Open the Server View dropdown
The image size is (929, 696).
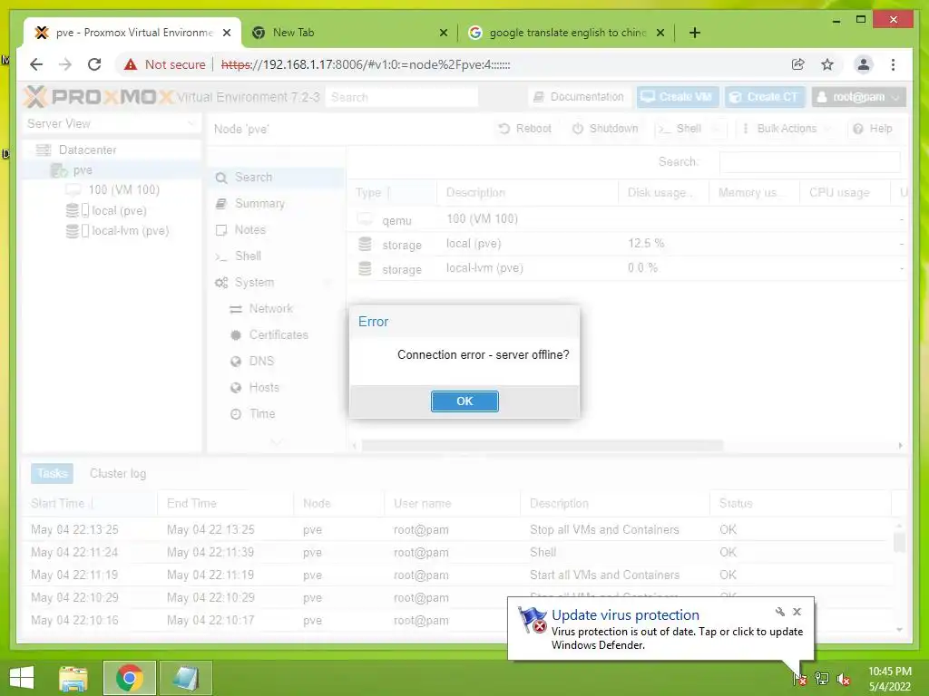(112, 123)
